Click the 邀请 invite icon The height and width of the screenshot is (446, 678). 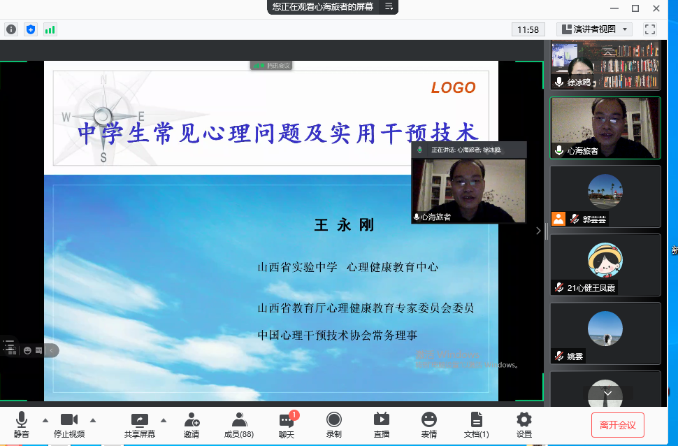point(192,423)
